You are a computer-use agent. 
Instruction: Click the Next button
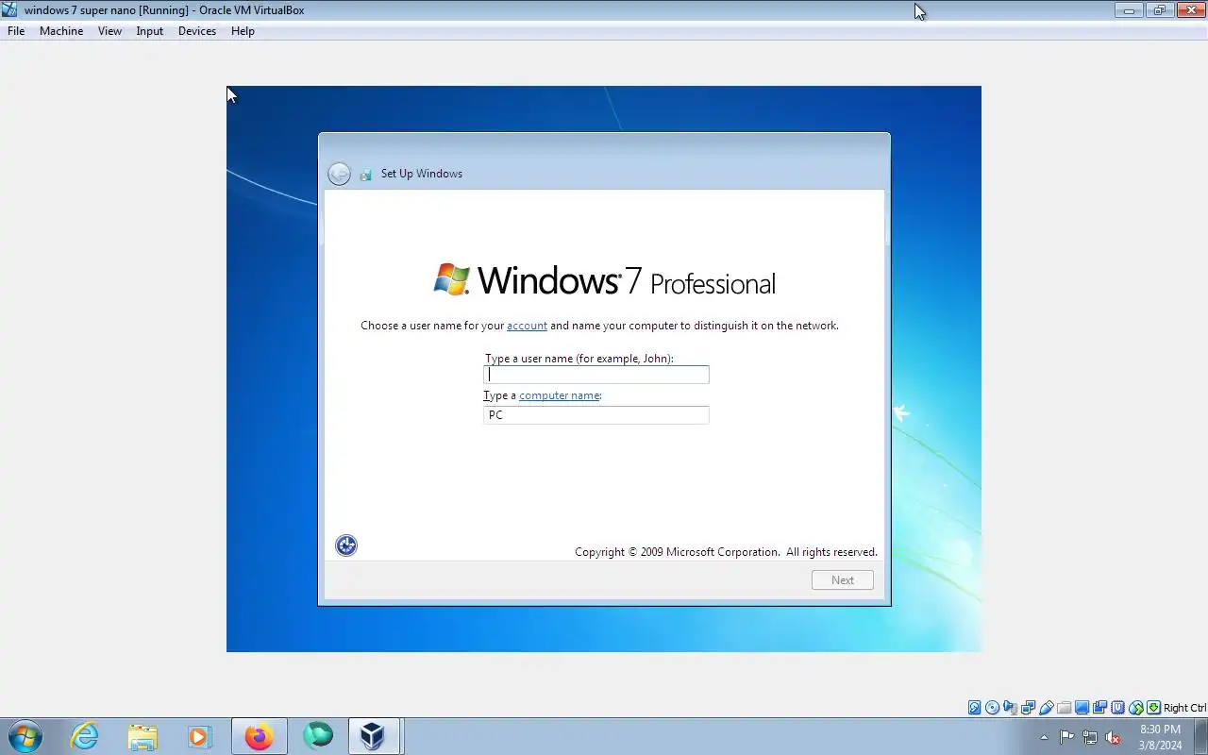(x=843, y=580)
